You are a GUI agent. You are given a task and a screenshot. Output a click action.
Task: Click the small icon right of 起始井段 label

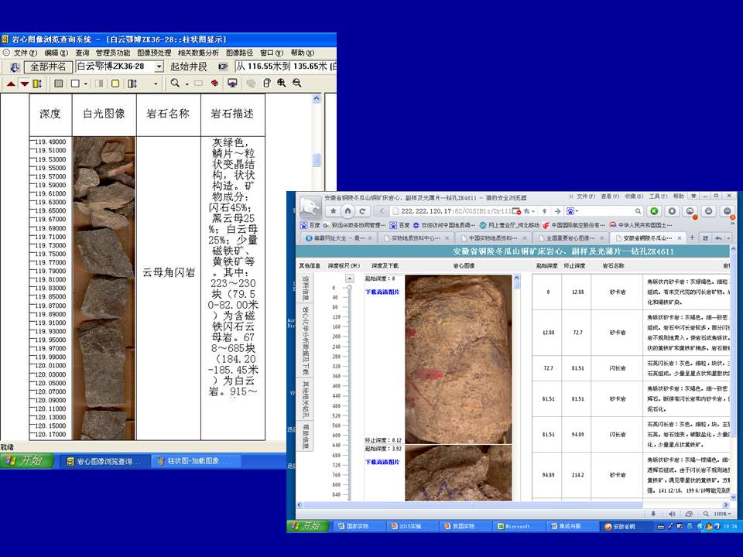pyautogui.click(x=223, y=67)
